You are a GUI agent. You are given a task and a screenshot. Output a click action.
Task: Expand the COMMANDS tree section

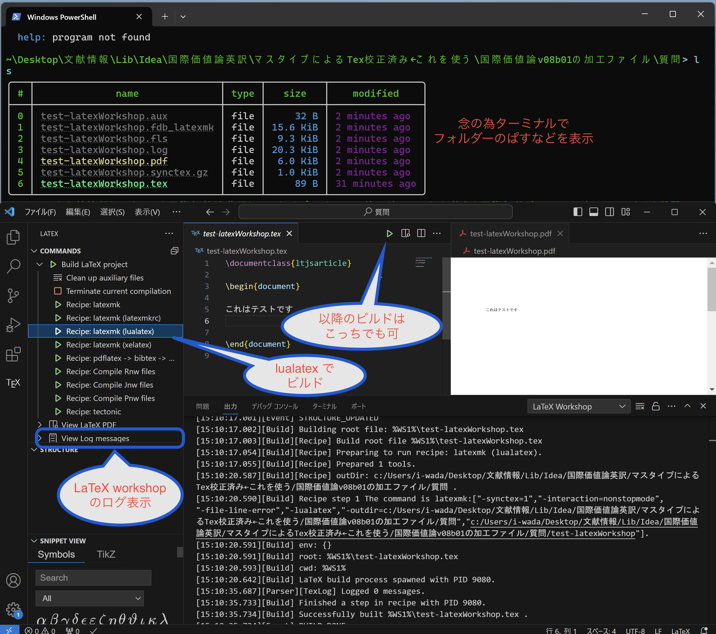(x=36, y=250)
